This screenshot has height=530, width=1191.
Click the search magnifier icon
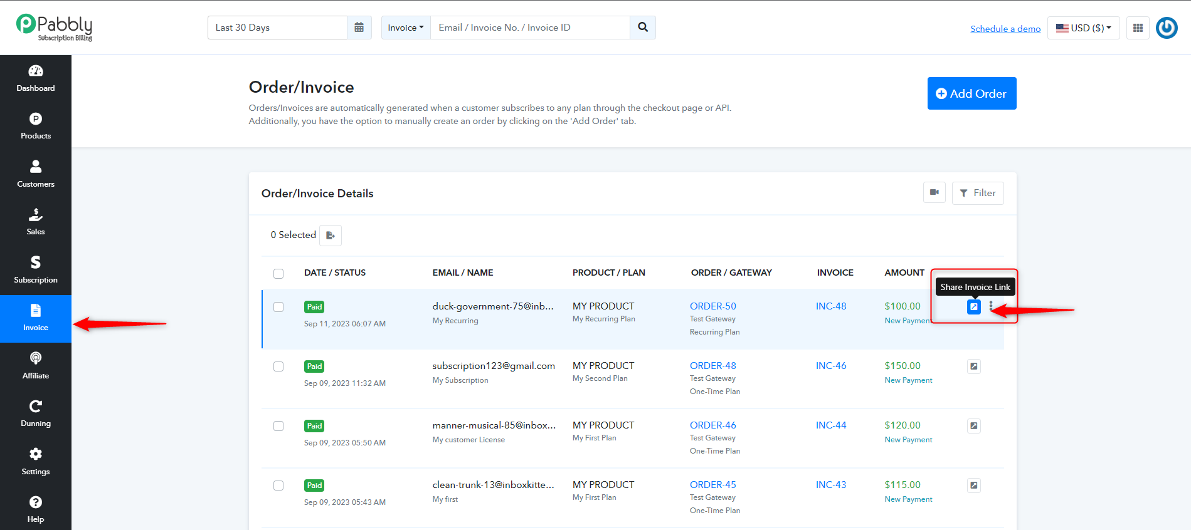643,28
